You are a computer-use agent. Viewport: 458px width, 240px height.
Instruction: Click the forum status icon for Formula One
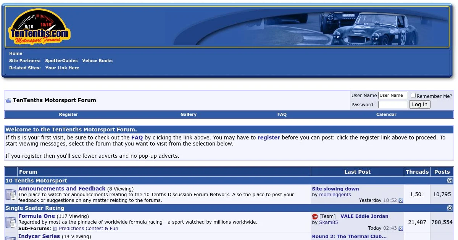tap(11, 222)
